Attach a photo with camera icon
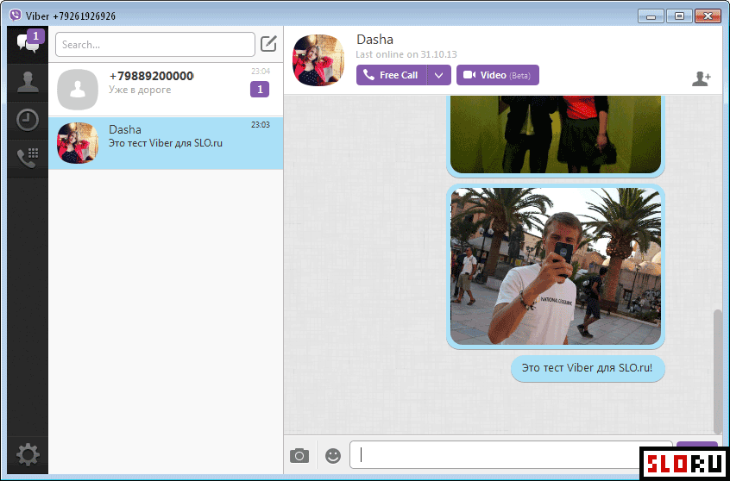 299,455
